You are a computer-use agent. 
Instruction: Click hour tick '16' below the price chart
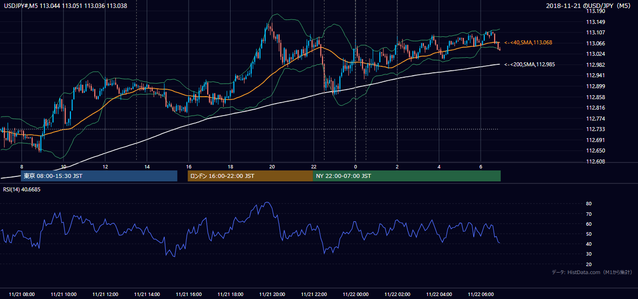(189, 166)
